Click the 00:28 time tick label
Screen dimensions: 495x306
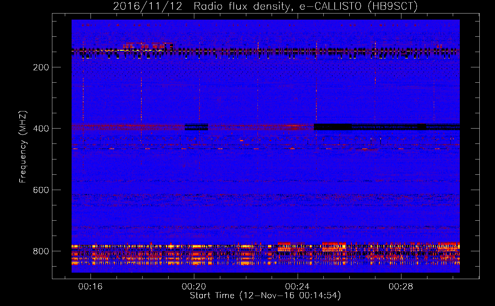pos(401,287)
